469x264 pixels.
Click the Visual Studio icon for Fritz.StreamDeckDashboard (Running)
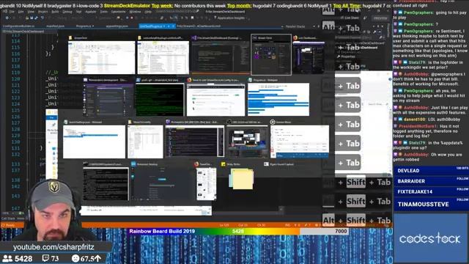coord(194,38)
